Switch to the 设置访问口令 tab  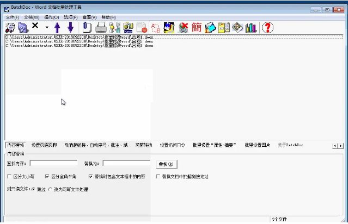click(173, 145)
